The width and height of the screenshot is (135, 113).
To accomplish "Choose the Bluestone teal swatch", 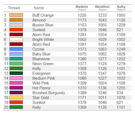I will coord(16,59).
